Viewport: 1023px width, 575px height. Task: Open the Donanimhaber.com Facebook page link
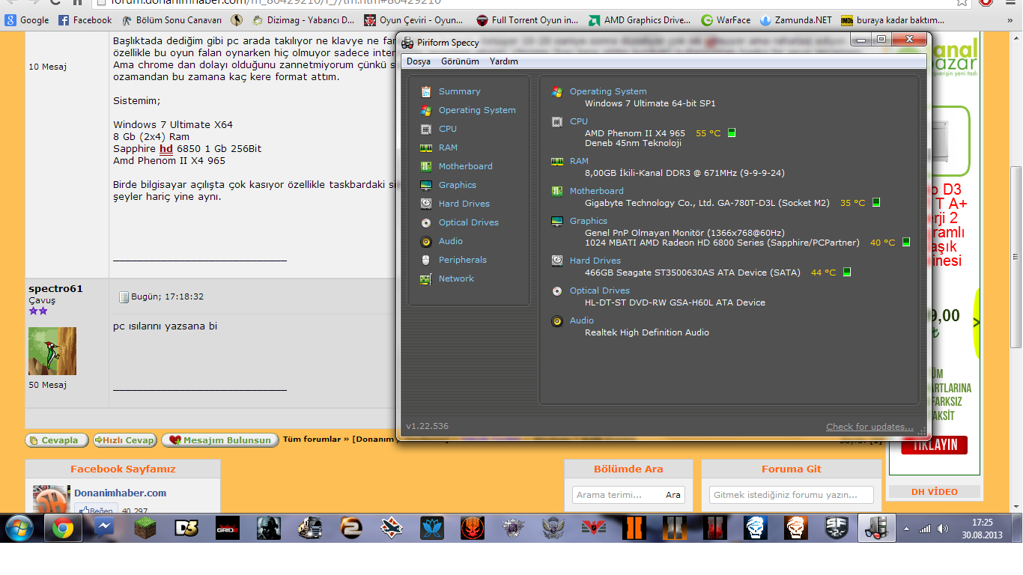click(x=120, y=493)
